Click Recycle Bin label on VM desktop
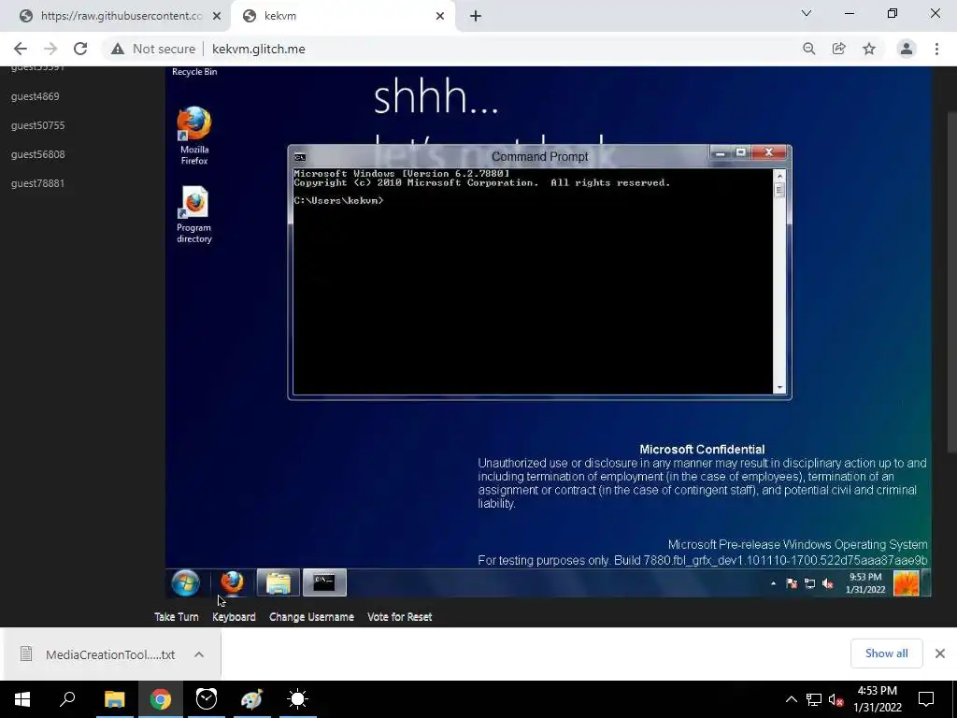Image resolution: width=957 pixels, height=718 pixels. [x=194, y=71]
